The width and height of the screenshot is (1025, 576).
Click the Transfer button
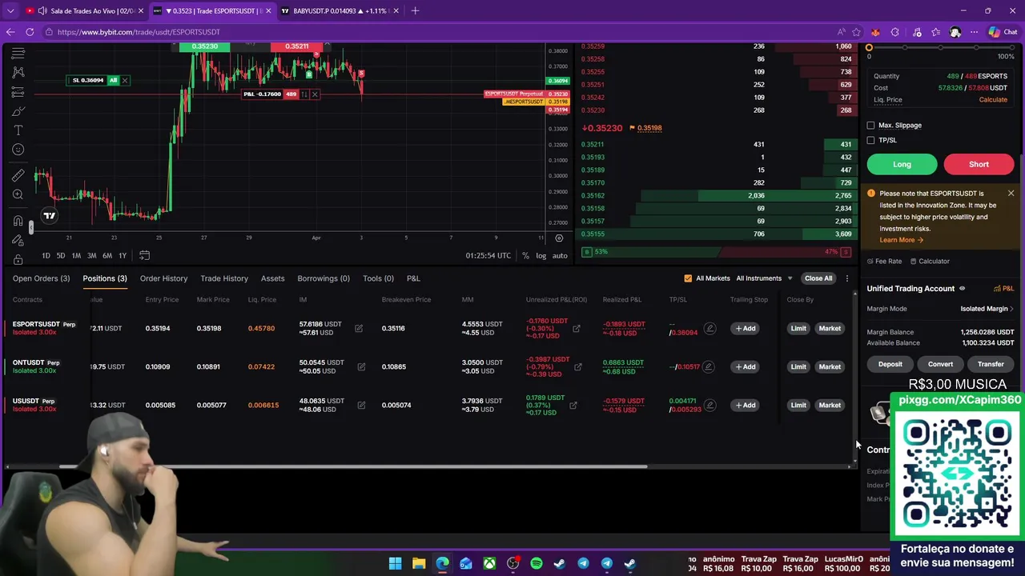991,365
